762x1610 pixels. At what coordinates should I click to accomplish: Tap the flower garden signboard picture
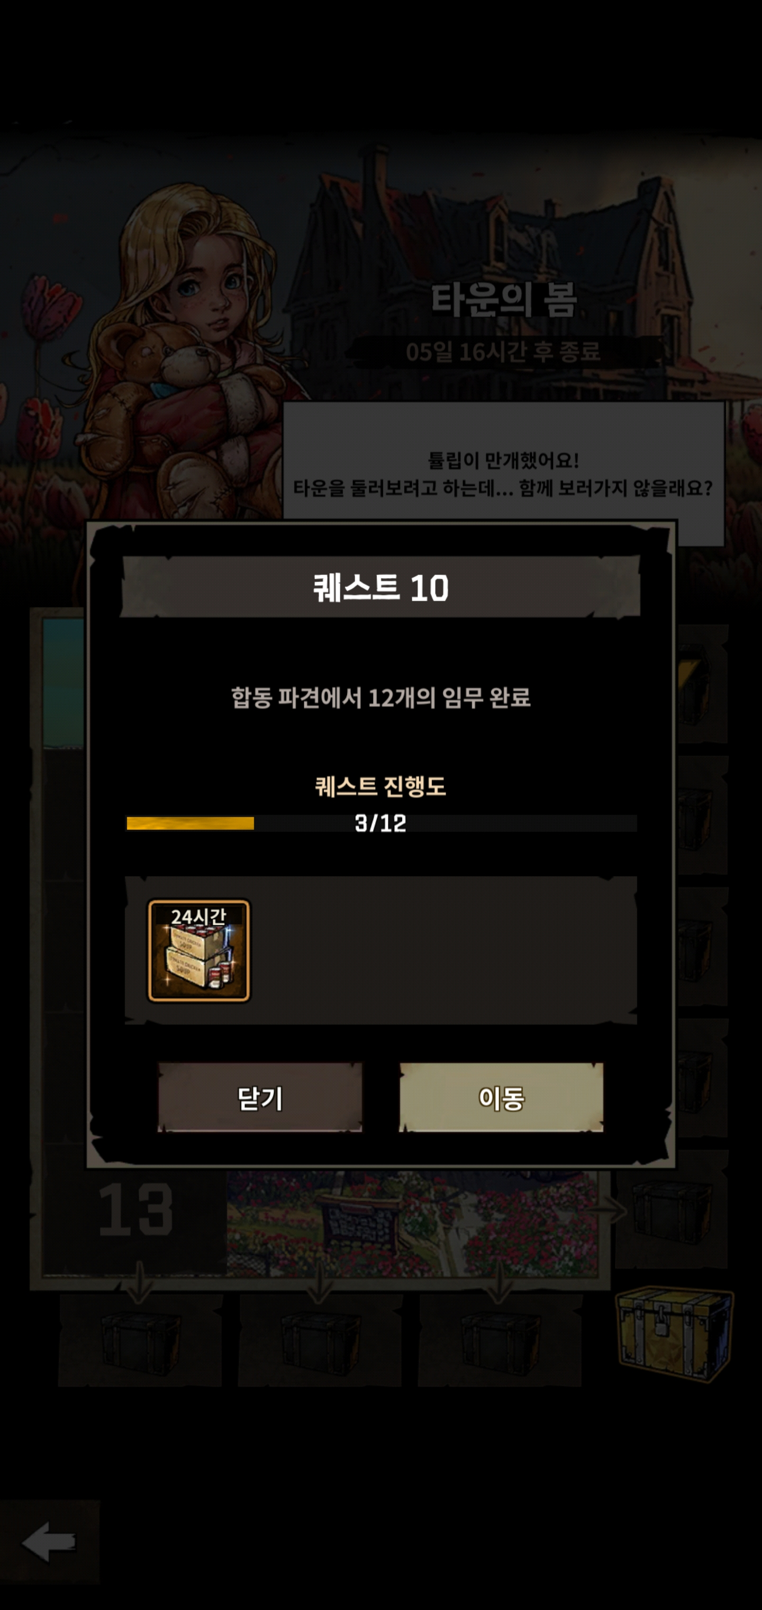[412, 1224]
